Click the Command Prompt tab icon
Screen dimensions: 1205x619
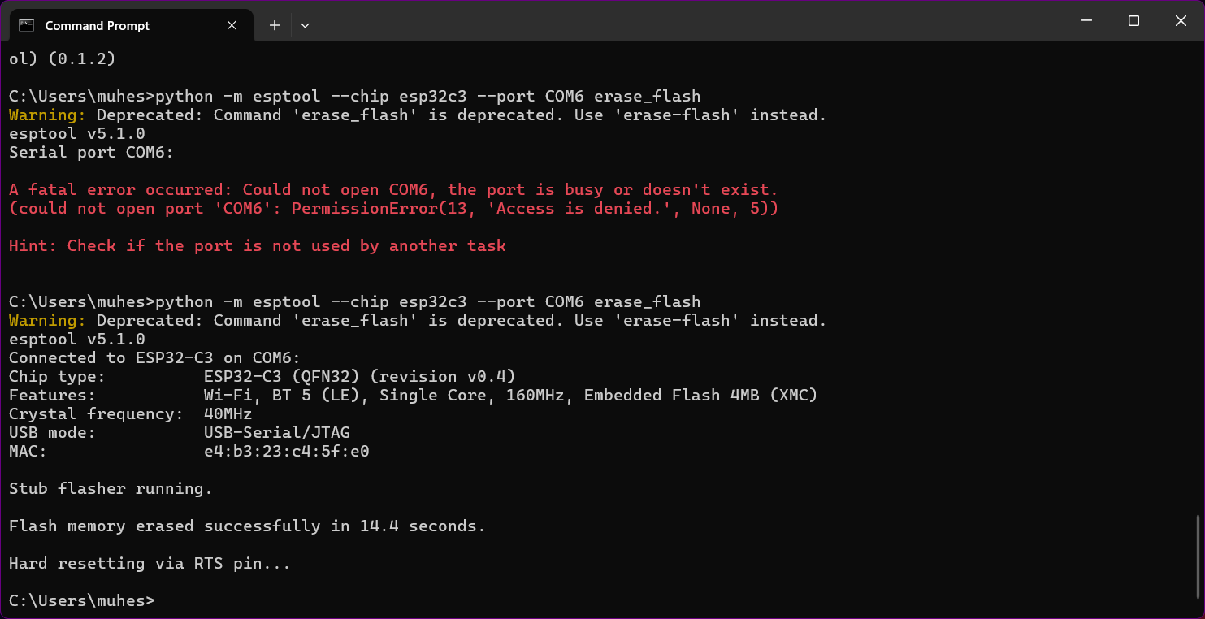coord(26,25)
